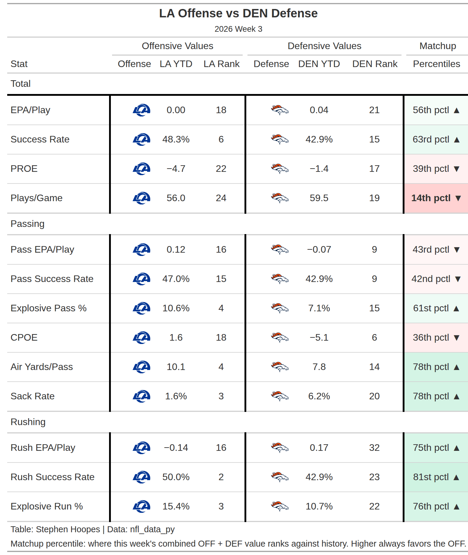The image size is (468, 555).
Task: Click the LA Rank column header
Action: [x=221, y=64]
